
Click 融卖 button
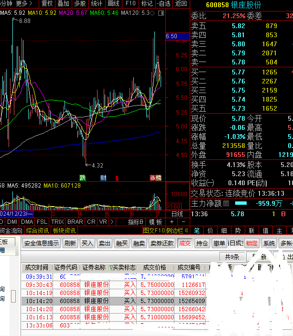point(139,243)
